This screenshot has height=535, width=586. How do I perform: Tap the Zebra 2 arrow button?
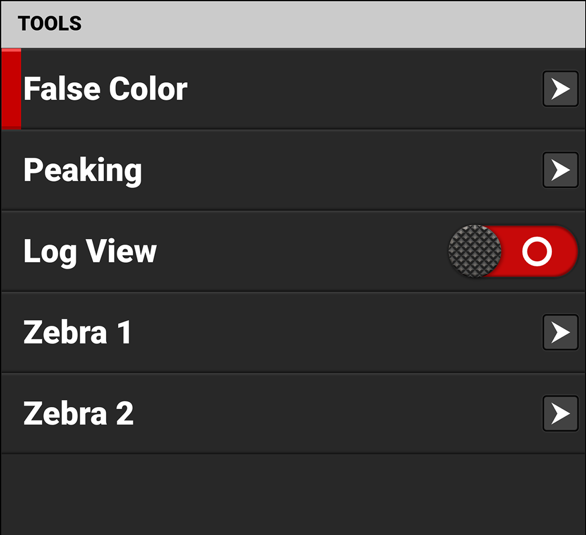560,413
